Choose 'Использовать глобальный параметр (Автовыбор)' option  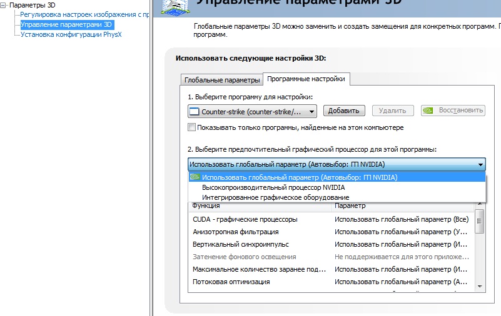(x=337, y=177)
